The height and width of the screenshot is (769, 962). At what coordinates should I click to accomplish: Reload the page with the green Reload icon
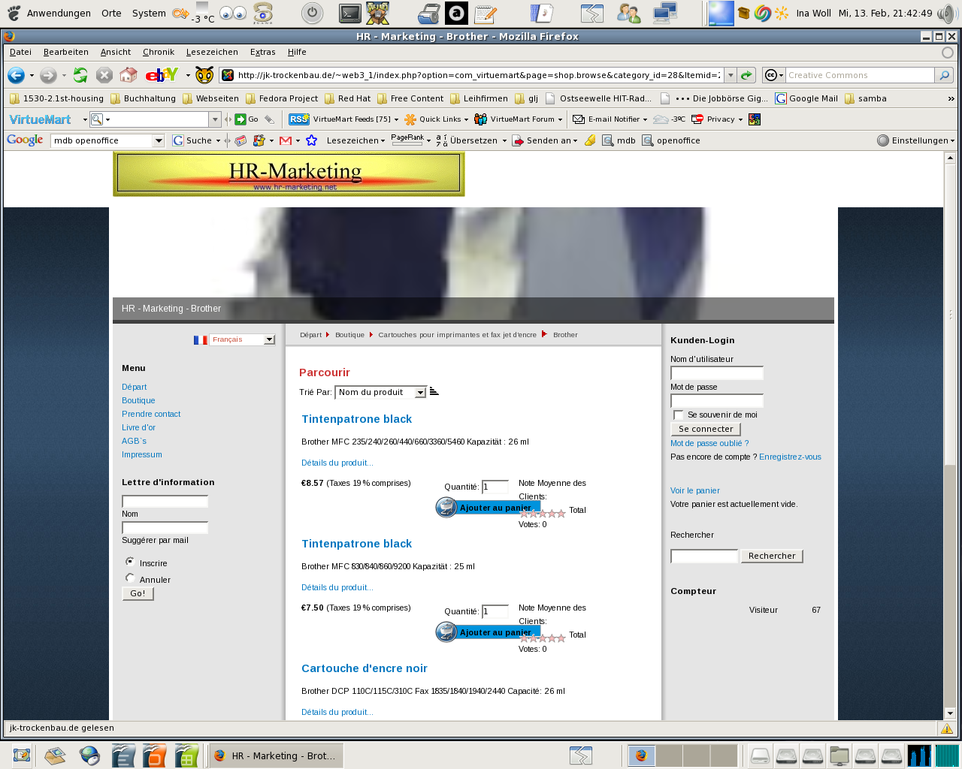coord(80,75)
